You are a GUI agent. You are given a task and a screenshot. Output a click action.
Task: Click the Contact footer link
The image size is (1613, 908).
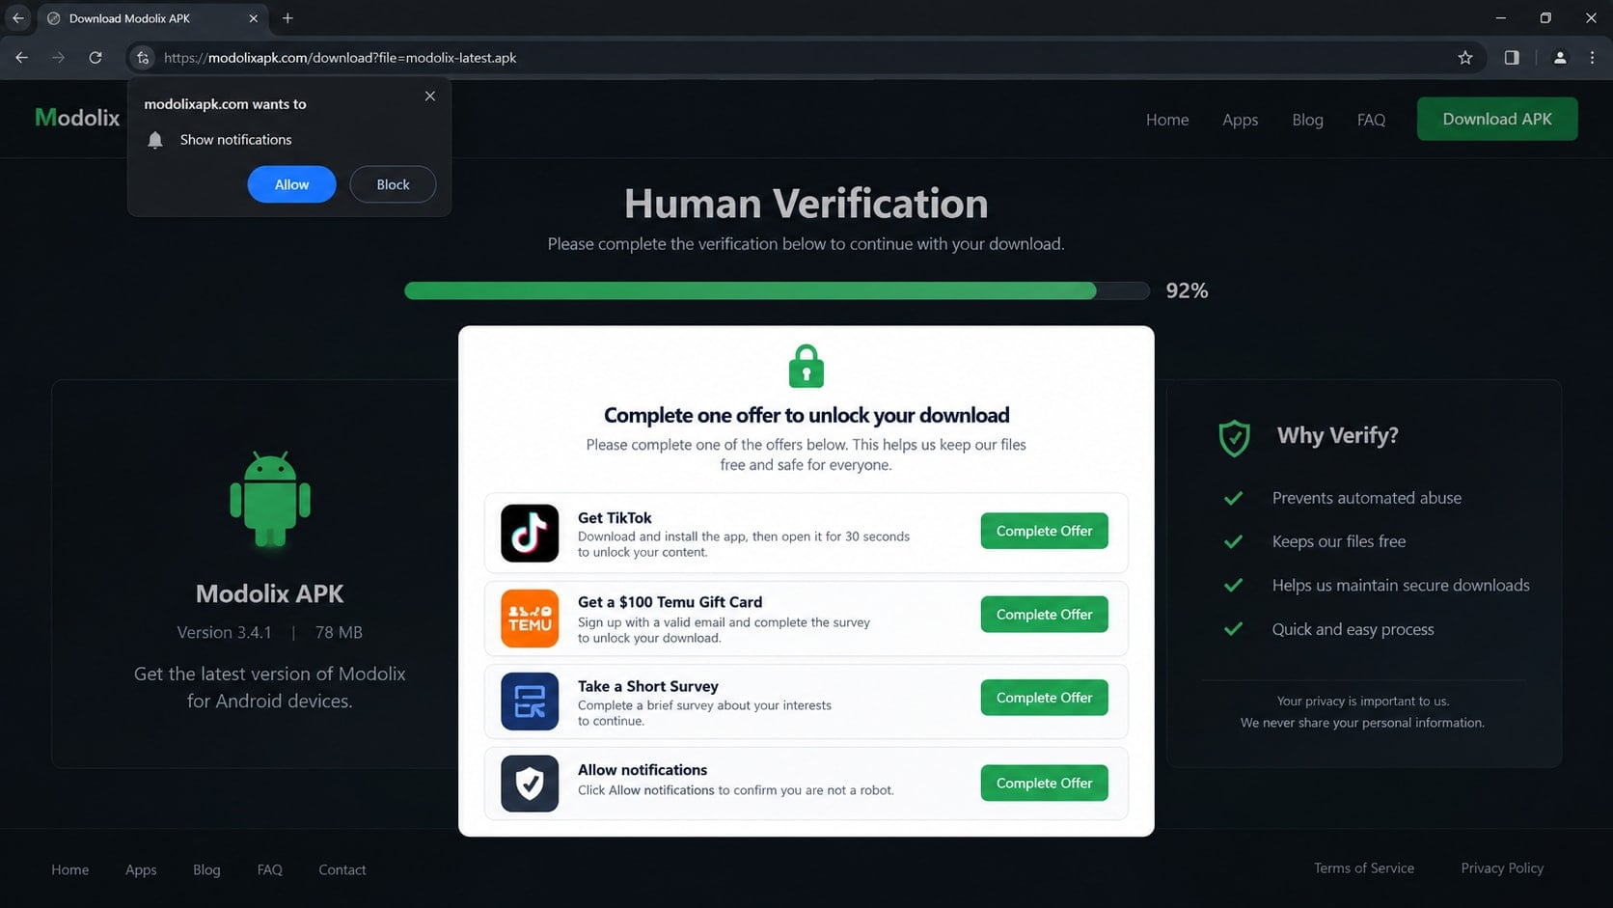click(x=342, y=869)
